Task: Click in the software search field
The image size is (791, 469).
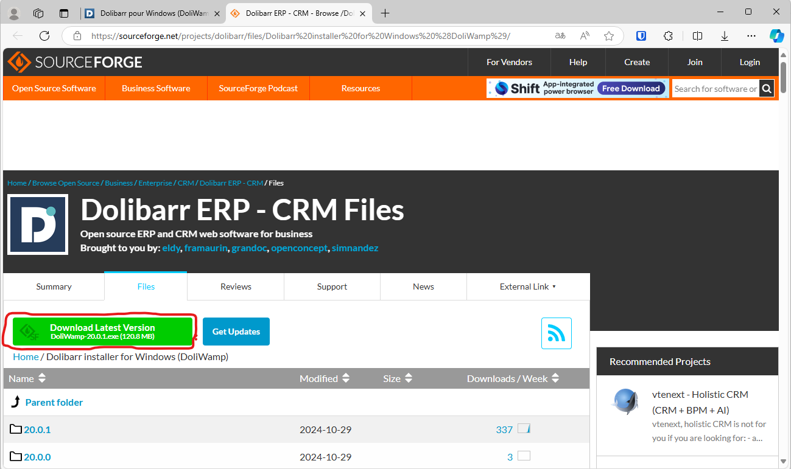Action: point(715,89)
